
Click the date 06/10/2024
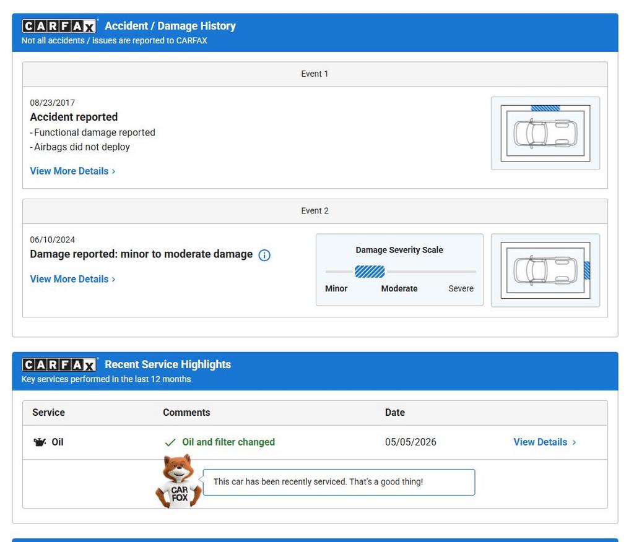(x=53, y=239)
